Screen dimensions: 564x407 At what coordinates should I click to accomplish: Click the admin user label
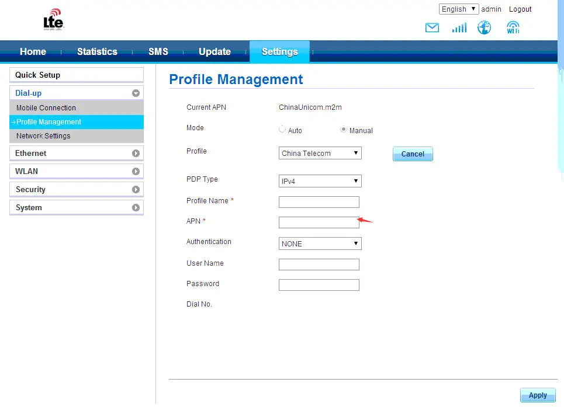coord(491,9)
